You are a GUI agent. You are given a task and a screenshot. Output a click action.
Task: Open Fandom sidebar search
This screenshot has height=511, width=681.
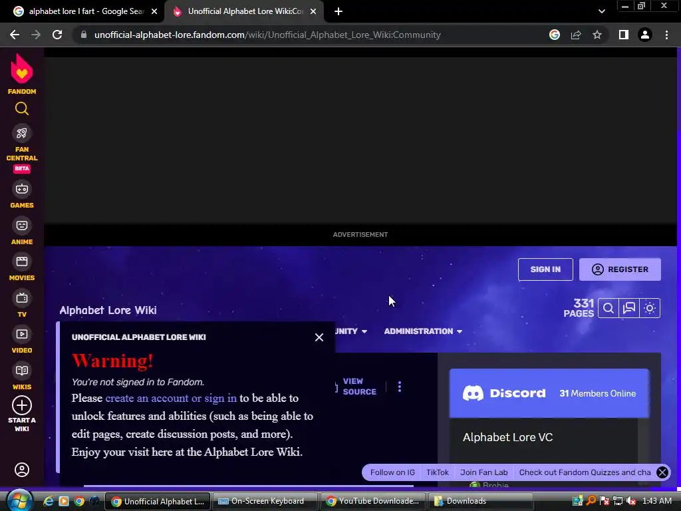click(x=22, y=108)
